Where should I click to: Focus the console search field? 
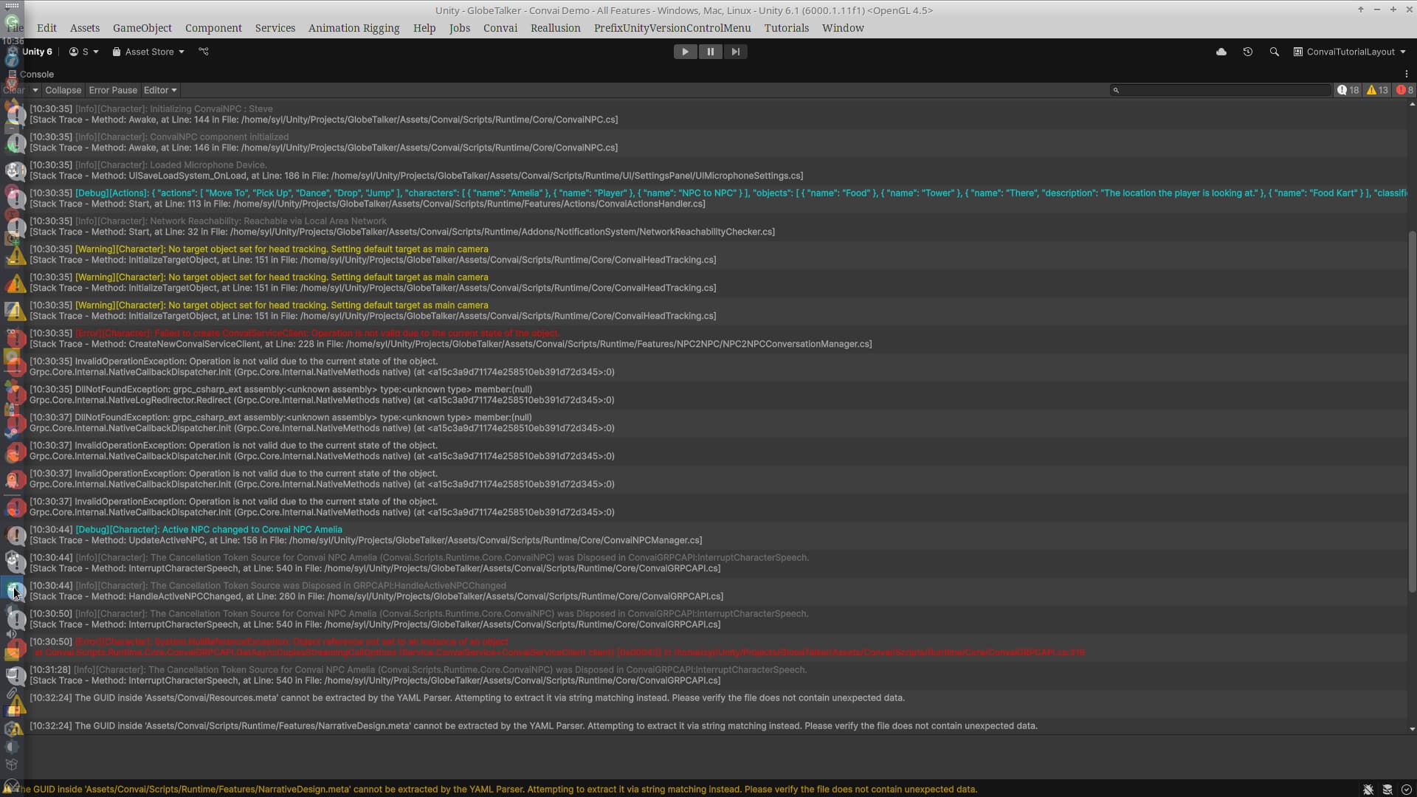(1221, 90)
